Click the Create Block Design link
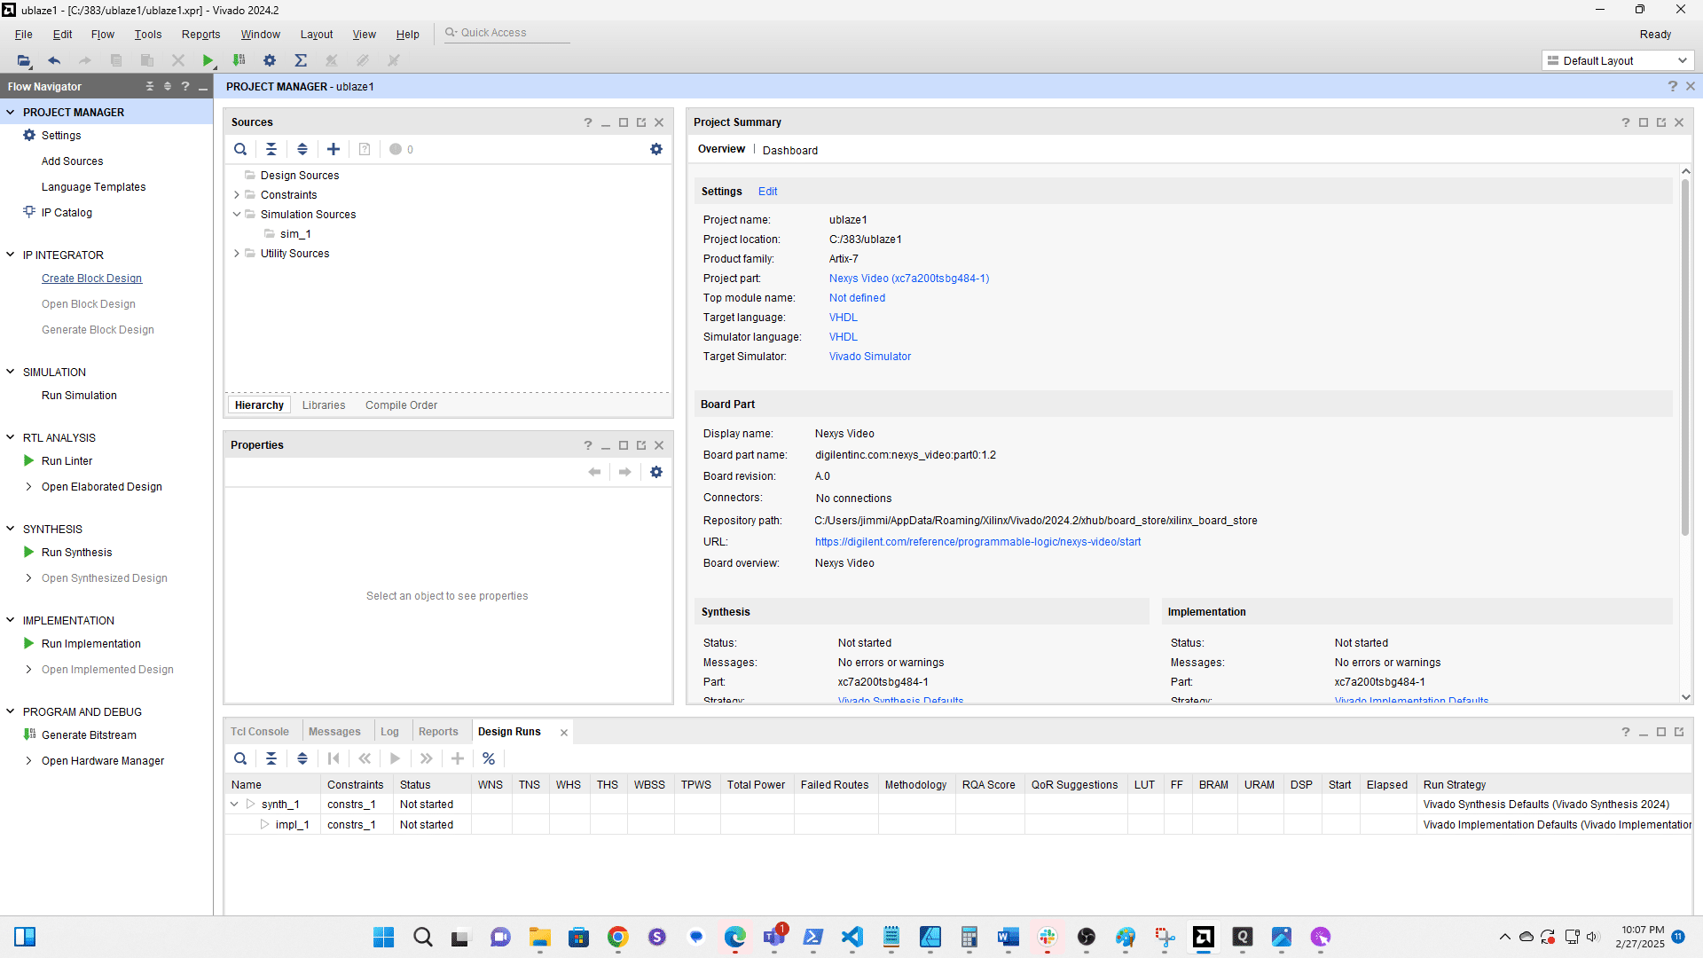Screen dimensions: 1703x958 91,279
